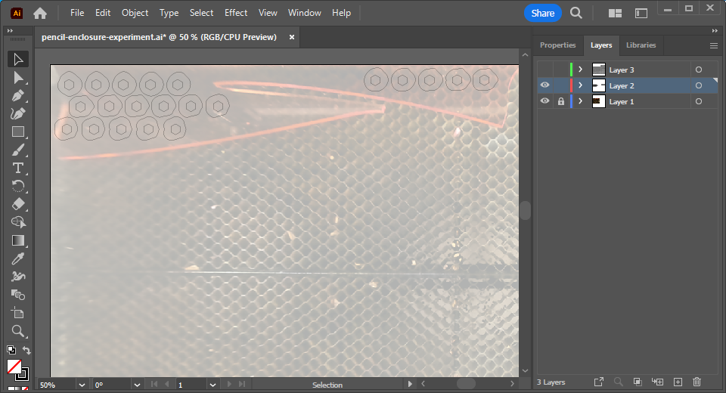Click the Gradient tool
Viewport: 726px width, 393px height.
(x=18, y=240)
